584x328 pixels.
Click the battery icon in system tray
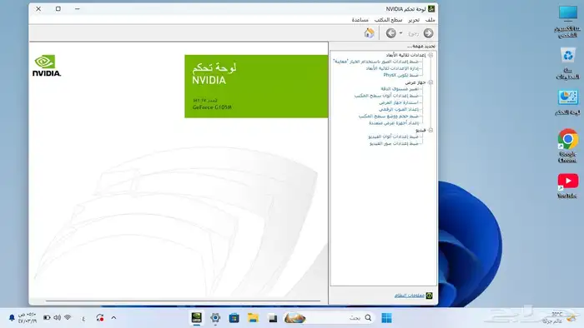click(x=47, y=318)
